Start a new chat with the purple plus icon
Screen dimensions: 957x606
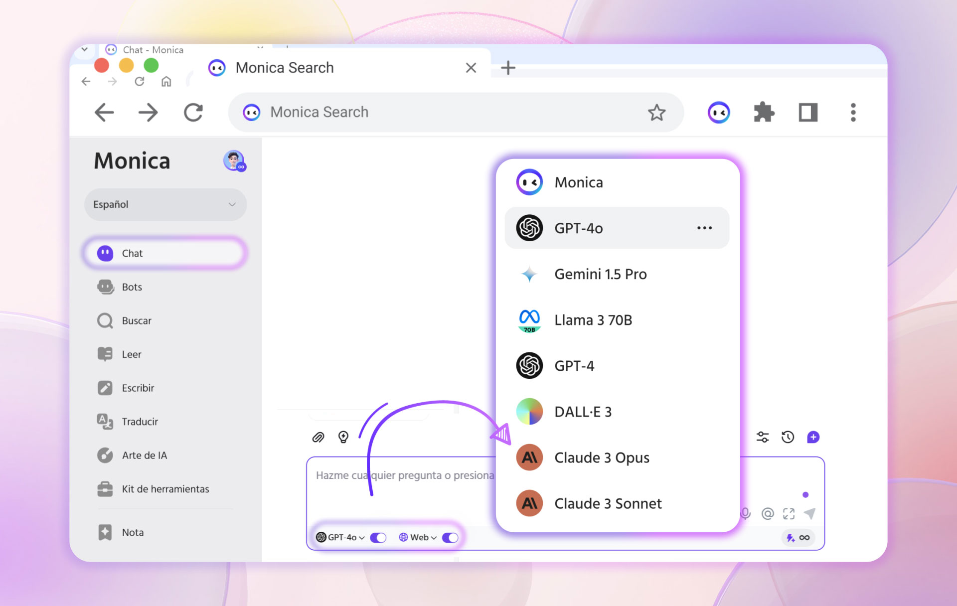813,437
